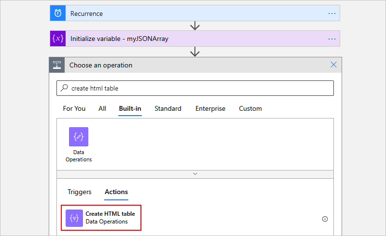
Task: Click the Choose an operation header icon
Action: 56,65
